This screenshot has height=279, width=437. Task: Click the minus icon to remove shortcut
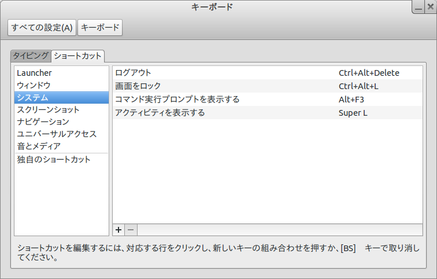click(x=131, y=230)
